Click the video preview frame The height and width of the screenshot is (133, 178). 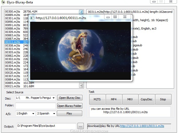click(80, 51)
